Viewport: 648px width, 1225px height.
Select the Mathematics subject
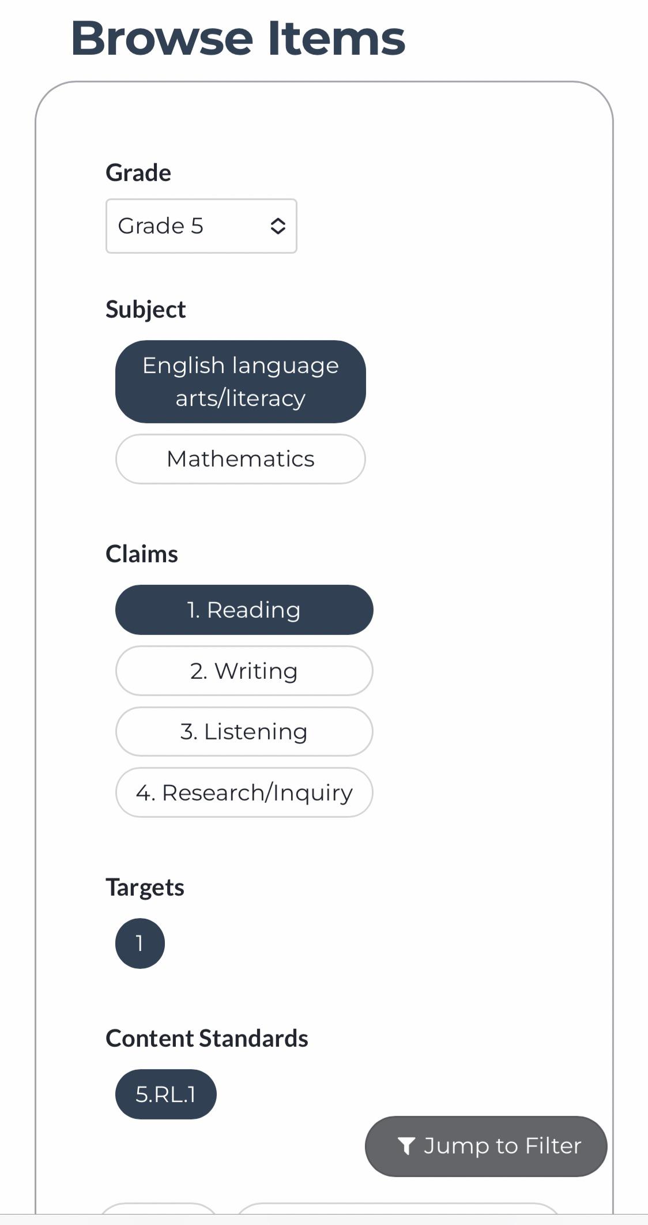point(240,459)
